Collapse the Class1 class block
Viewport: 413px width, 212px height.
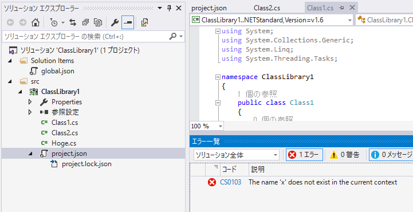(x=218, y=103)
